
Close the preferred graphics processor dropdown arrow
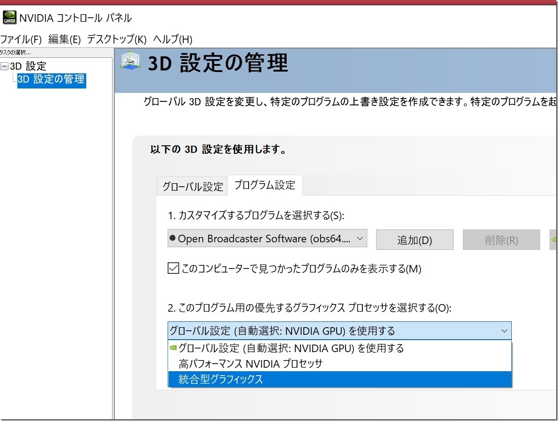(504, 331)
